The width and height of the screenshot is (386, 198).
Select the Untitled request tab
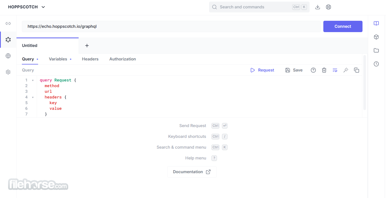click(48, 46)
